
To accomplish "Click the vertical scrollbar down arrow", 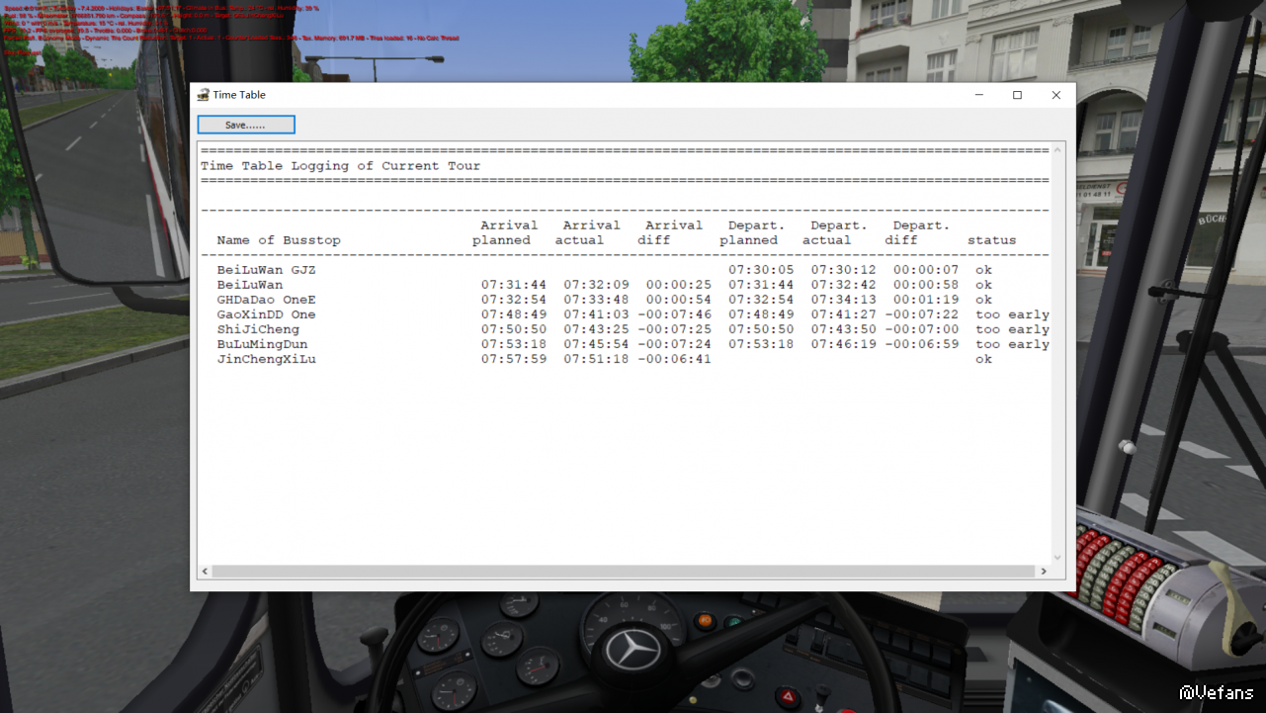I will pos(1057,557).
